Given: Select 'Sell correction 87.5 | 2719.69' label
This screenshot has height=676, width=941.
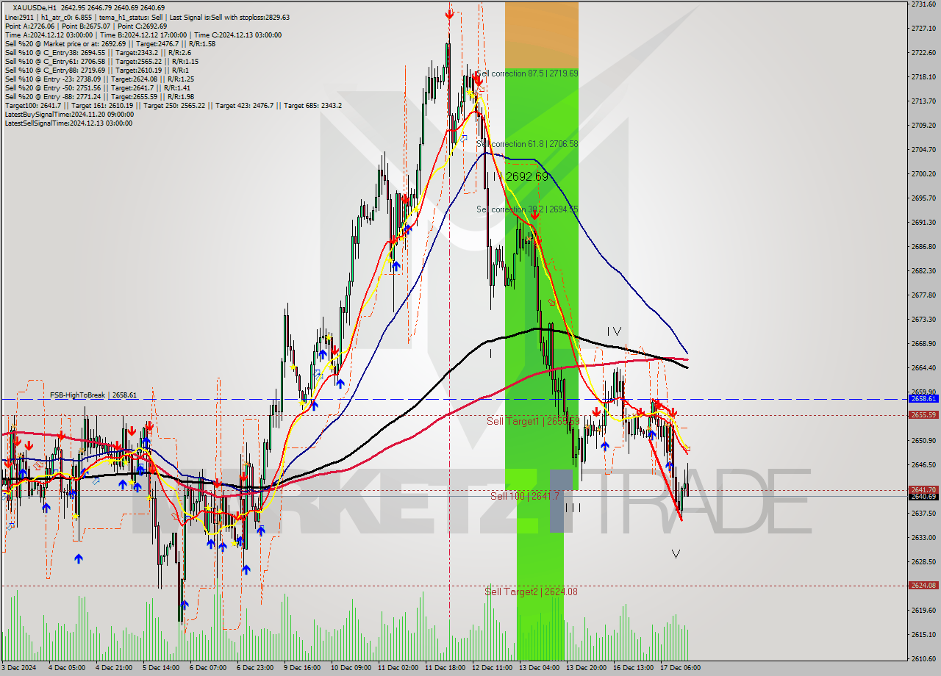Looking at the screenshot, I should click(x=527, y=73).
